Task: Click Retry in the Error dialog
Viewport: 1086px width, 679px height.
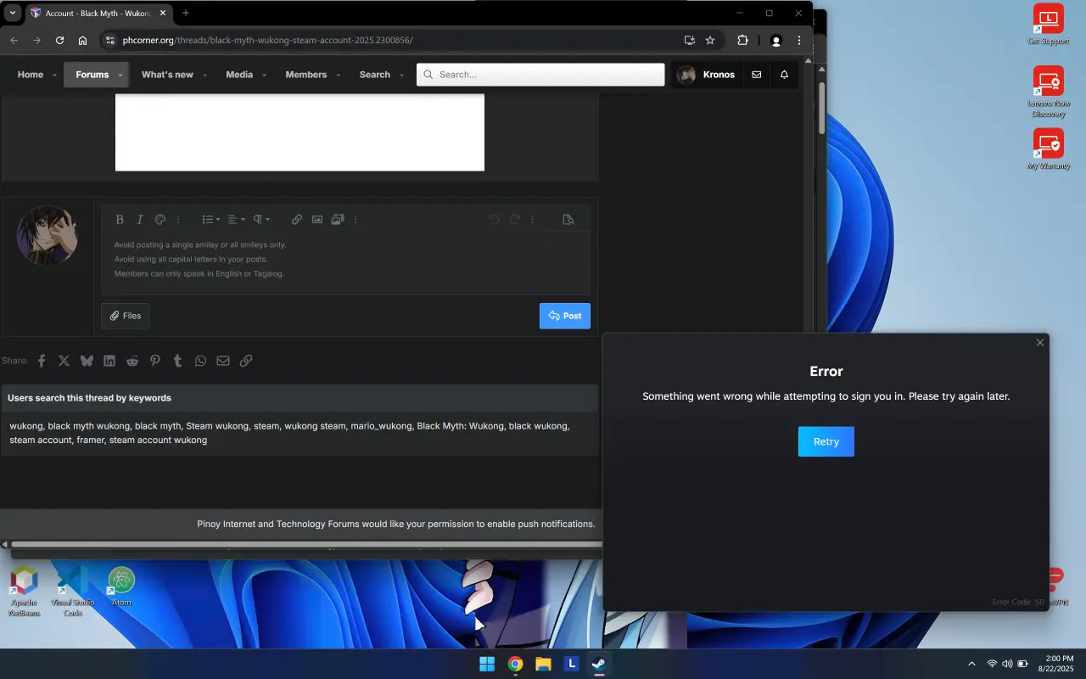Action: click(826, 441)
